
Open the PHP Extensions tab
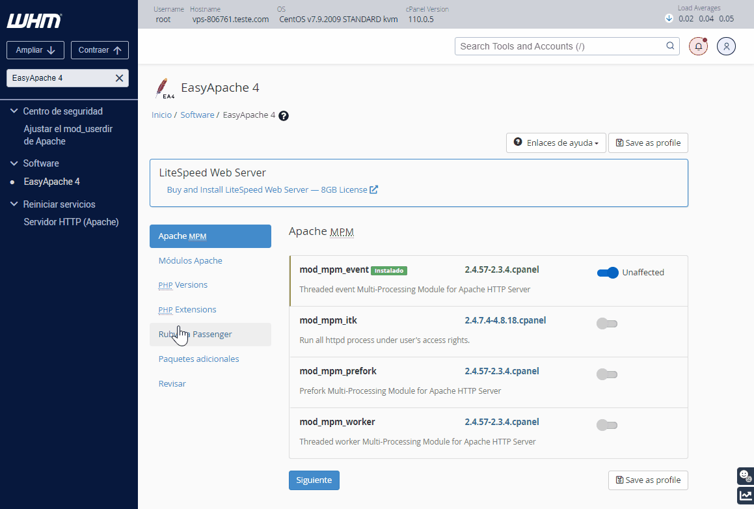pos(187,309)
